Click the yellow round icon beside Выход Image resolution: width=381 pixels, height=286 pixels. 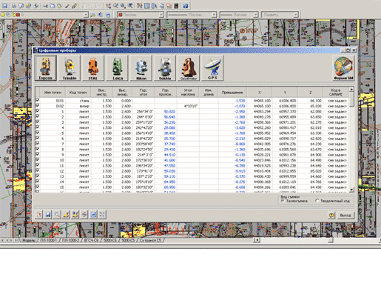[331, 215]
